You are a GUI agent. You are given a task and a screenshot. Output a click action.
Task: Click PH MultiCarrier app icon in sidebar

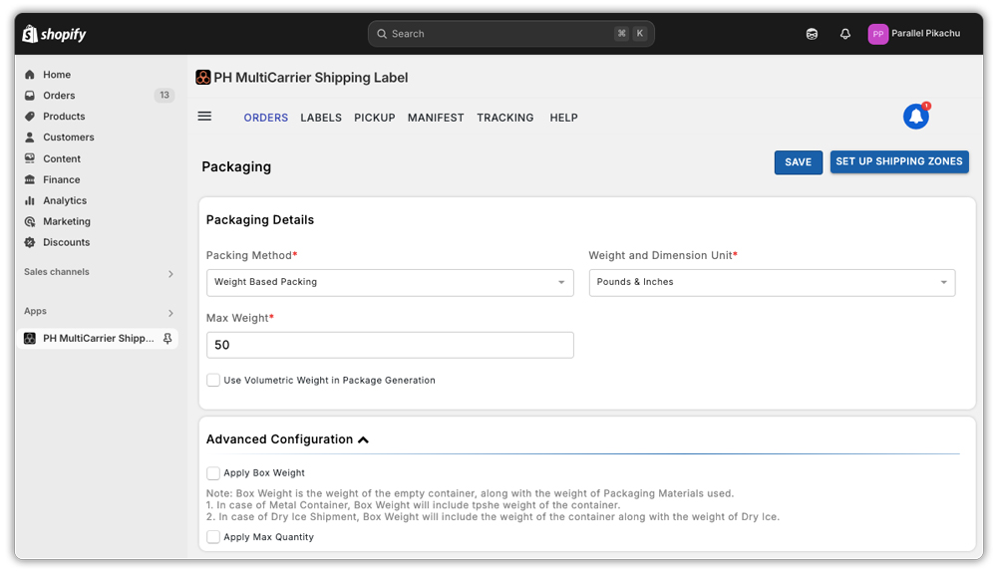[x=29, y=338]
